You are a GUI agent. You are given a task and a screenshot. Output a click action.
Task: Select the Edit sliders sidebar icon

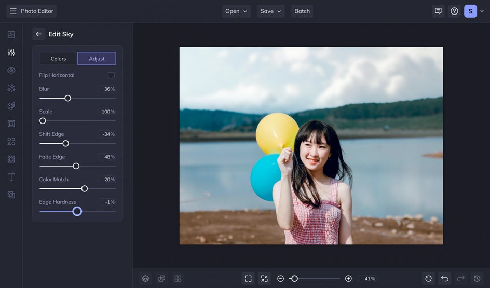click(x=11, y=52)
